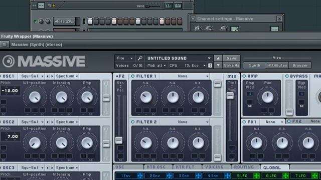Click 5LFO green crosshair handle

(x=256, y=175)
